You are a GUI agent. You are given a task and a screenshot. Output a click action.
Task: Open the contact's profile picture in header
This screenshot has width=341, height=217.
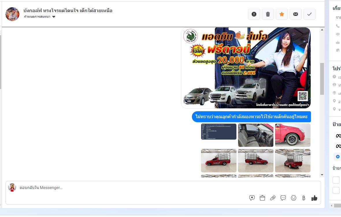click(x=12, y=14)
